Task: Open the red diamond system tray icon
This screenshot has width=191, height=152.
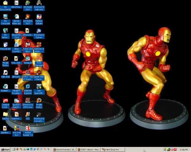Action: pos(172,149)
